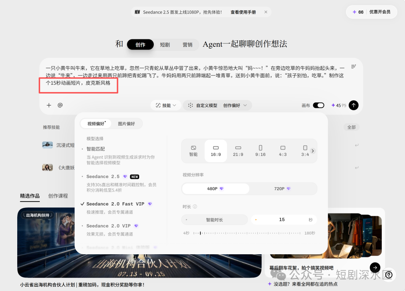Select the 创作 mode tab
Screen dimensions: 405x291
tap(140, 45)
